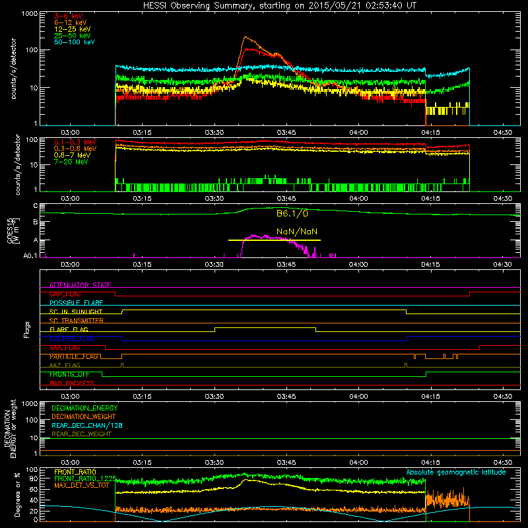Select the 6-12 keV legend label
Screen dimensions: 528x528
[x=71, y=22]
